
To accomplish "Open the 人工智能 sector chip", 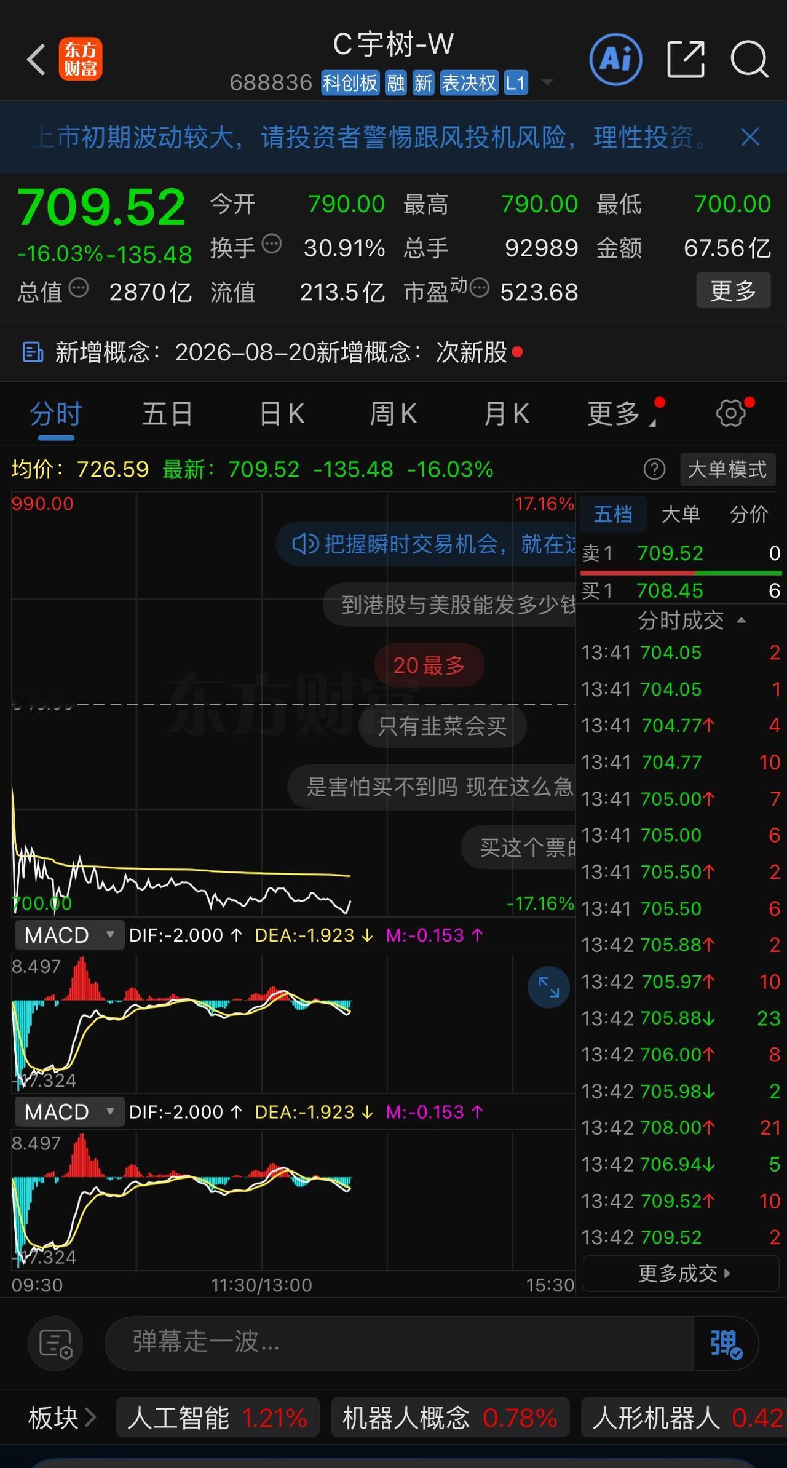I will click(x=218, y=1418).
